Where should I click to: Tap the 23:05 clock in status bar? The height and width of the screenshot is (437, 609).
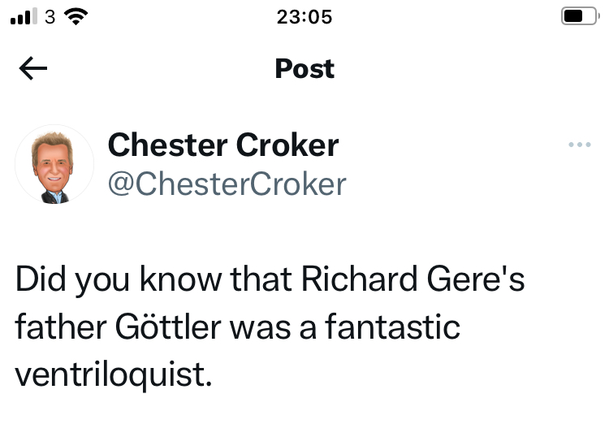[304, 16]
